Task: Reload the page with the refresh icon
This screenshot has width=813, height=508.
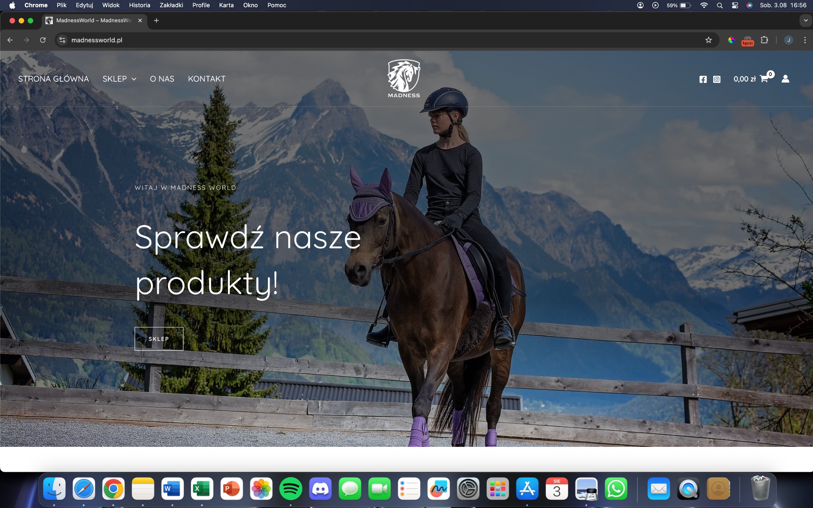Action: point(43,40)
